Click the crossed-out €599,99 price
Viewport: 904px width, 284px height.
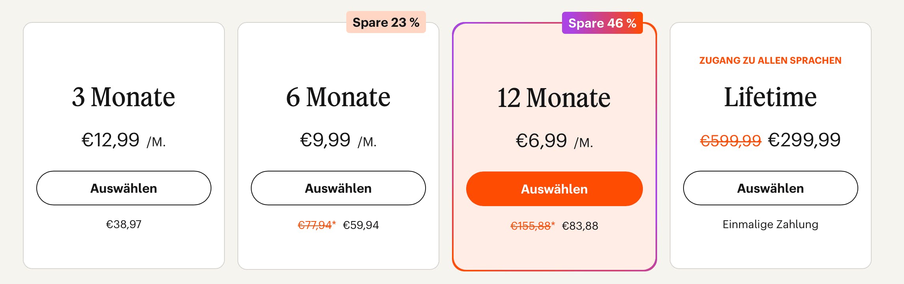pyautogui.click(x=730, y=140)
